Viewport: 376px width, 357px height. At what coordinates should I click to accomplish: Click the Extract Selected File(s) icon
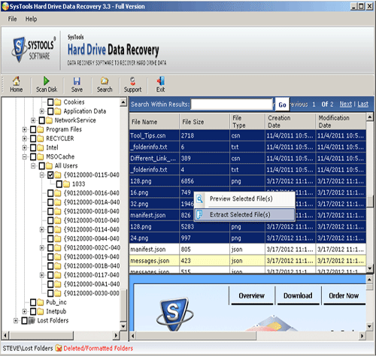point(199,215)
